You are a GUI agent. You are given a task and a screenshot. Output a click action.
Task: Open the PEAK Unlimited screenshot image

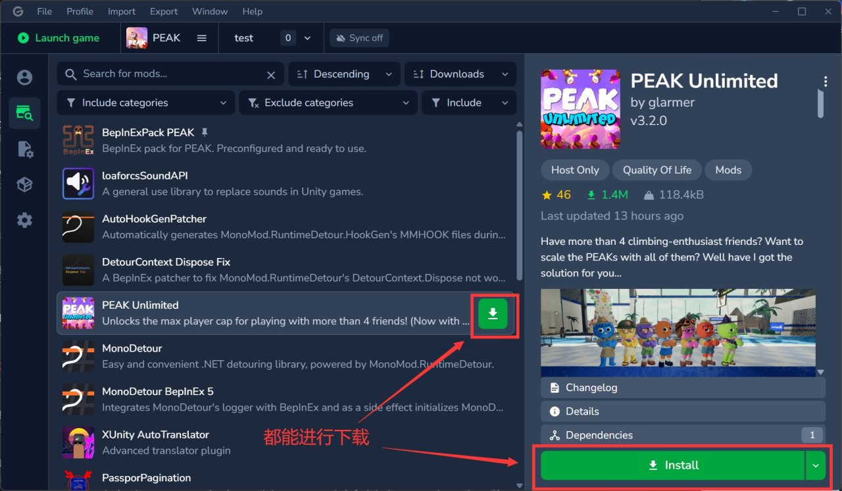pos(678,333)
